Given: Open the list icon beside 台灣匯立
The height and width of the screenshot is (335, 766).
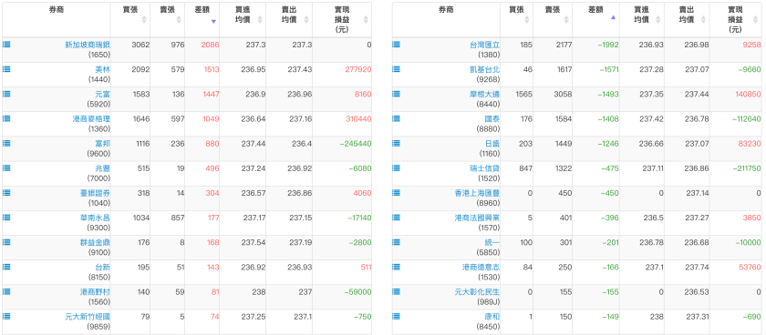Looking at the screenshot, I should coord(396,45).
